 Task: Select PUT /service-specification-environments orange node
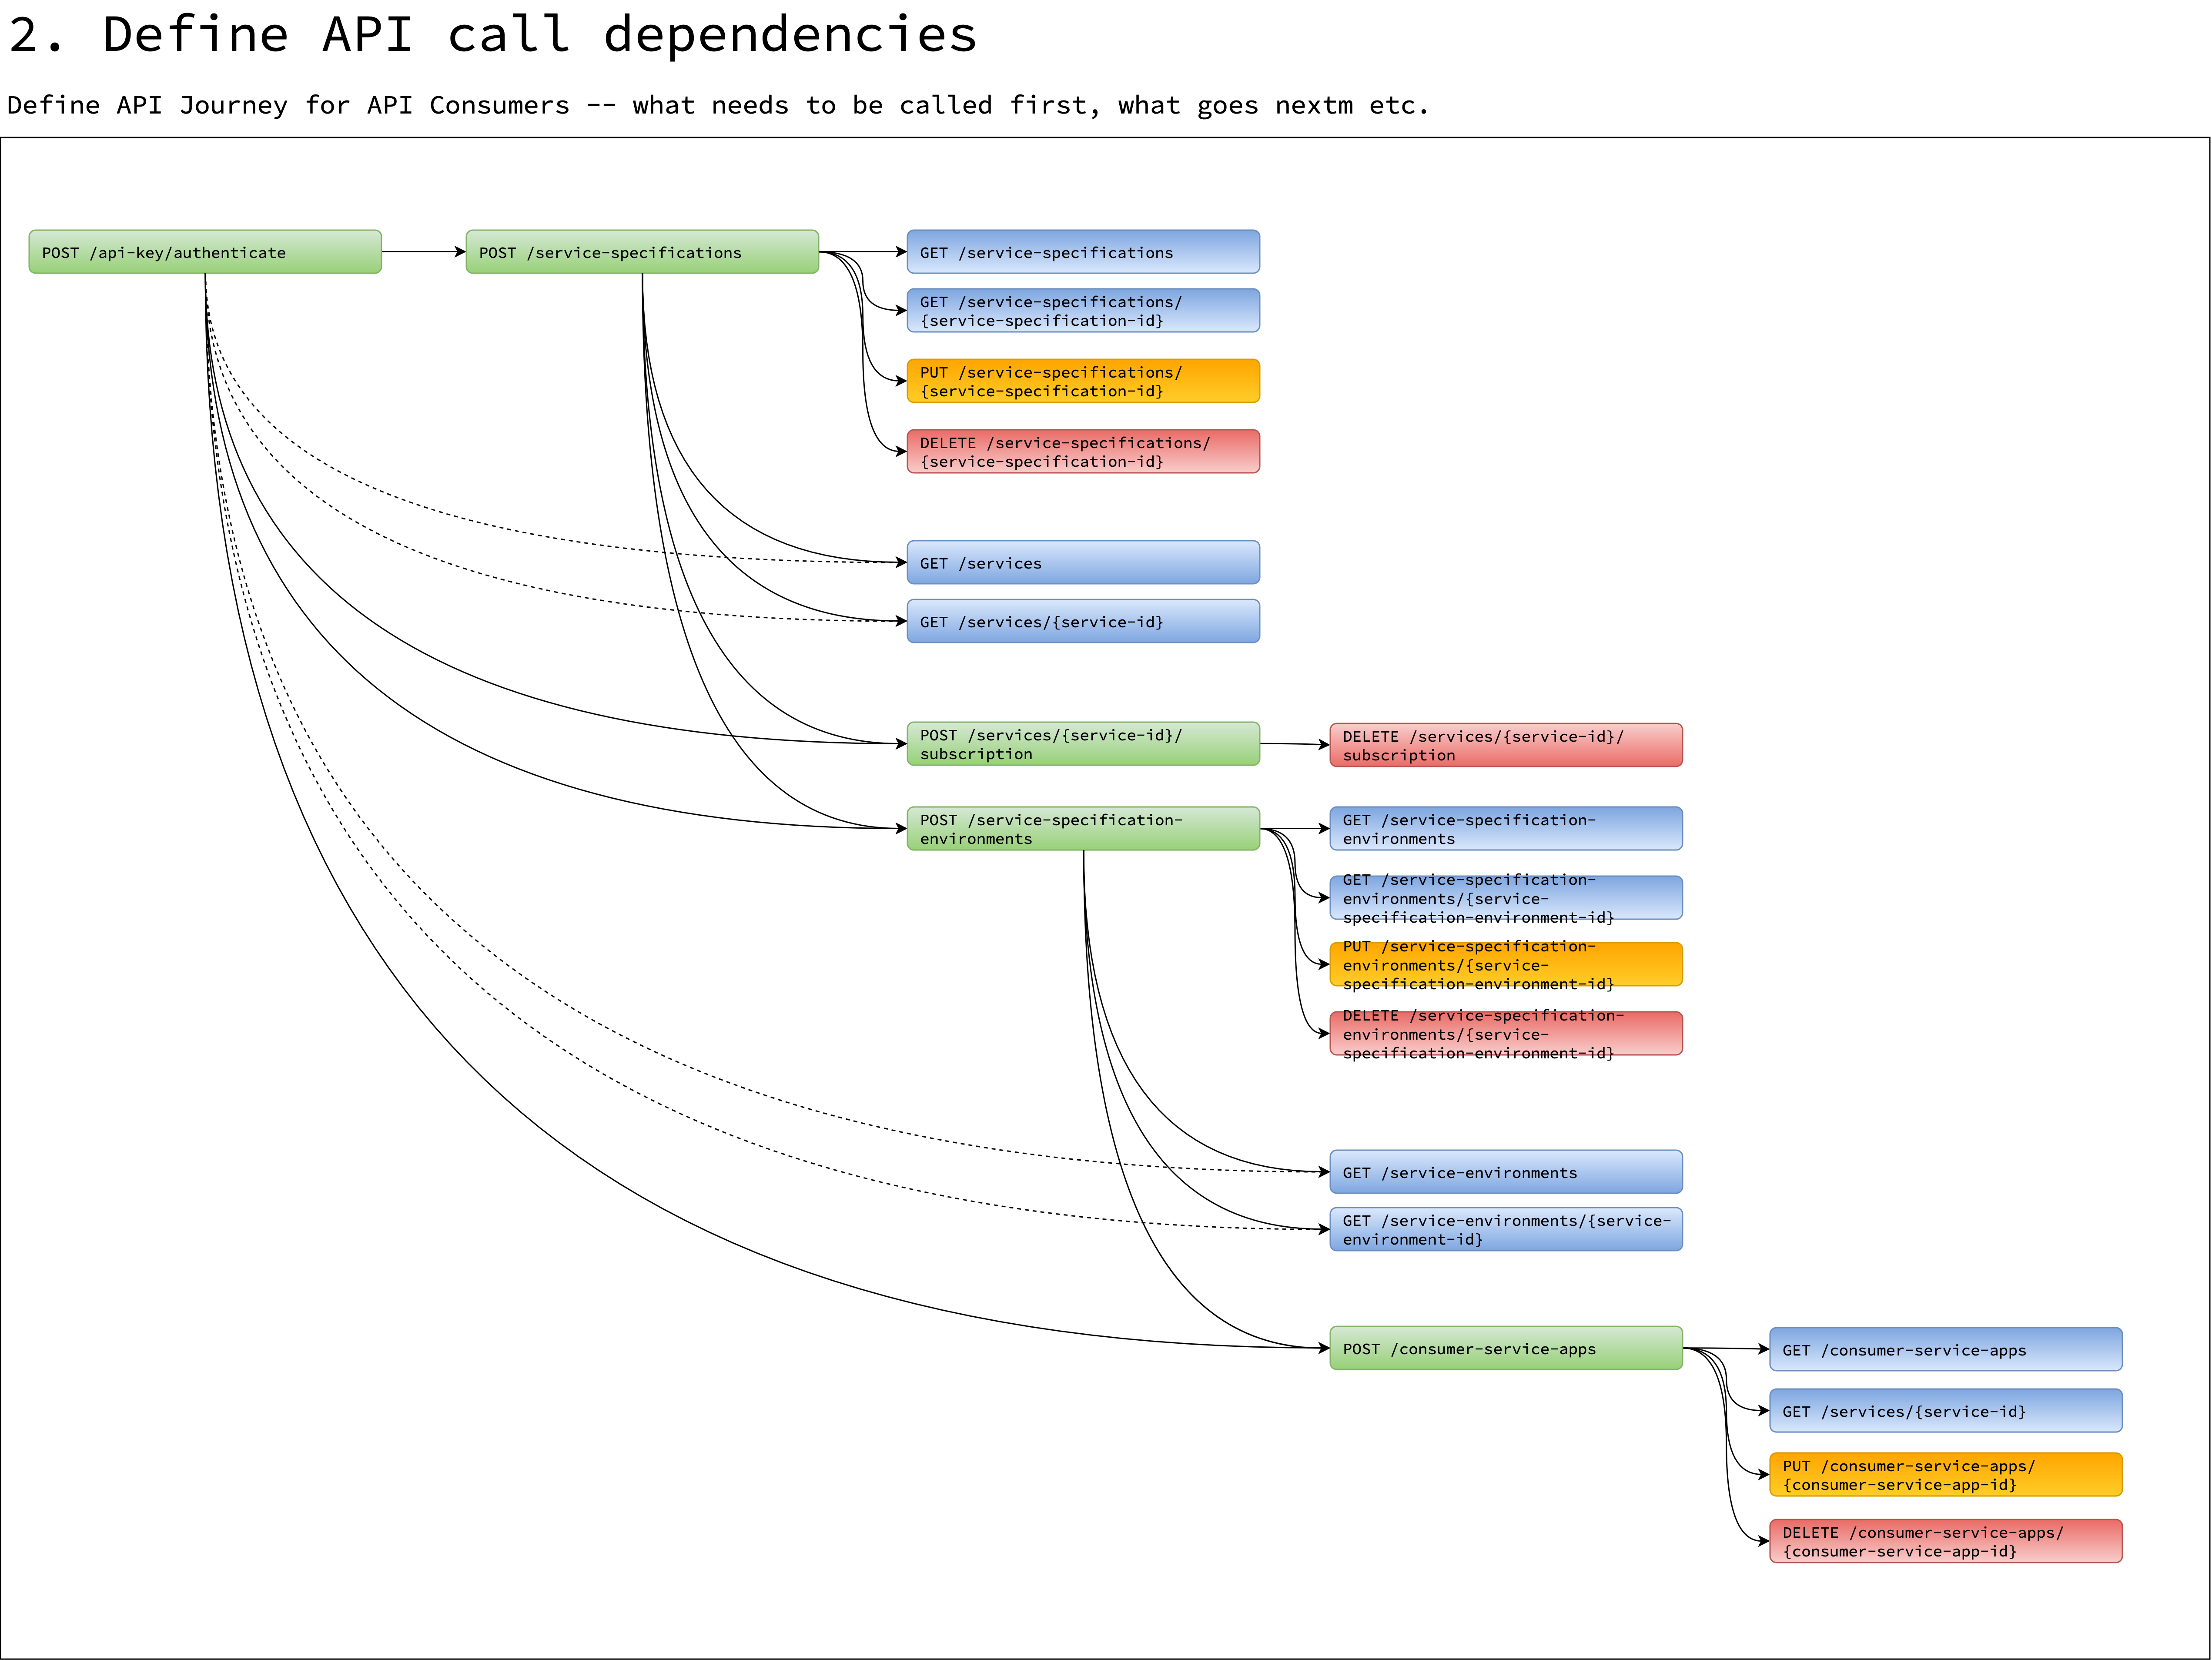click(1505, 965)
